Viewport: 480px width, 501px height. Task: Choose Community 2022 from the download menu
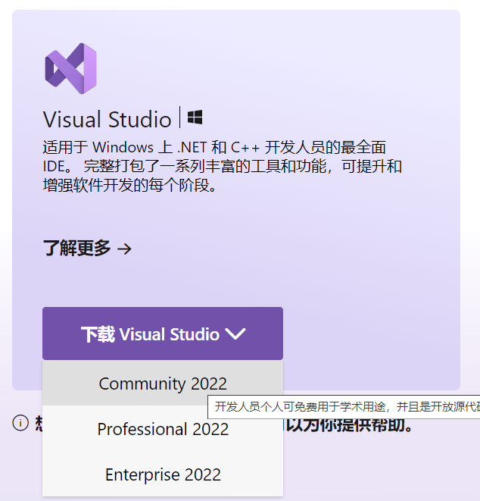pos(163,383)
